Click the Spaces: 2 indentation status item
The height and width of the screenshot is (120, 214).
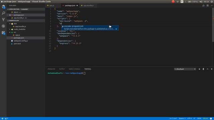(182, 119)
